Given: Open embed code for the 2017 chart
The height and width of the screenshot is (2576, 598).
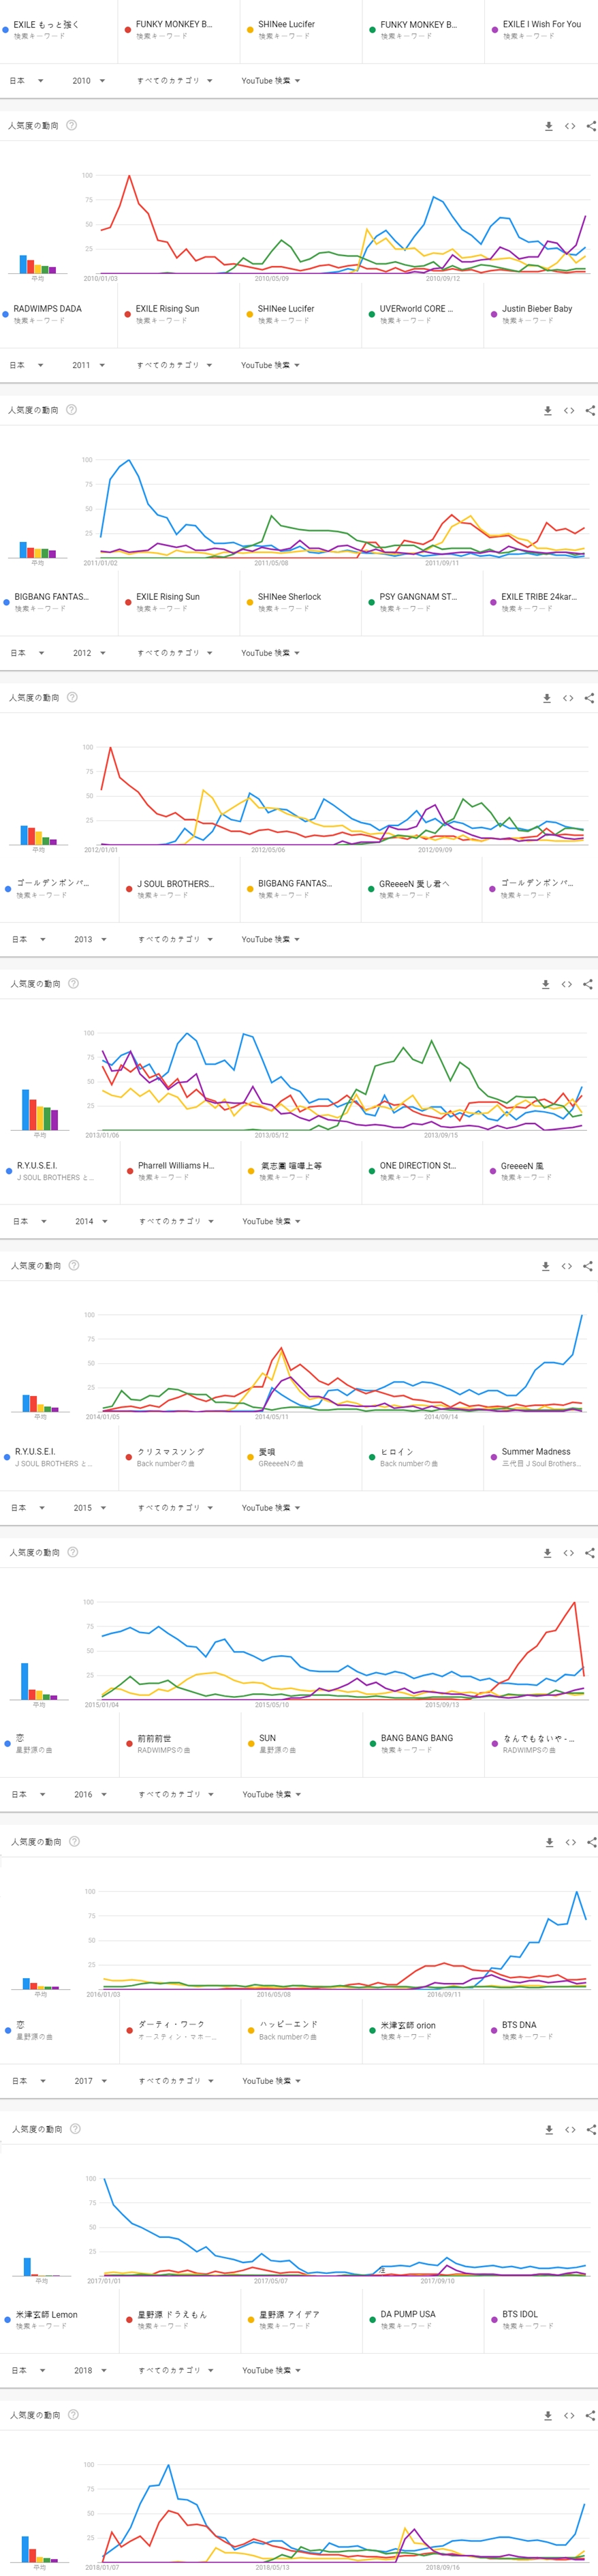Looking at the screenshot, I should point(570,2130).
